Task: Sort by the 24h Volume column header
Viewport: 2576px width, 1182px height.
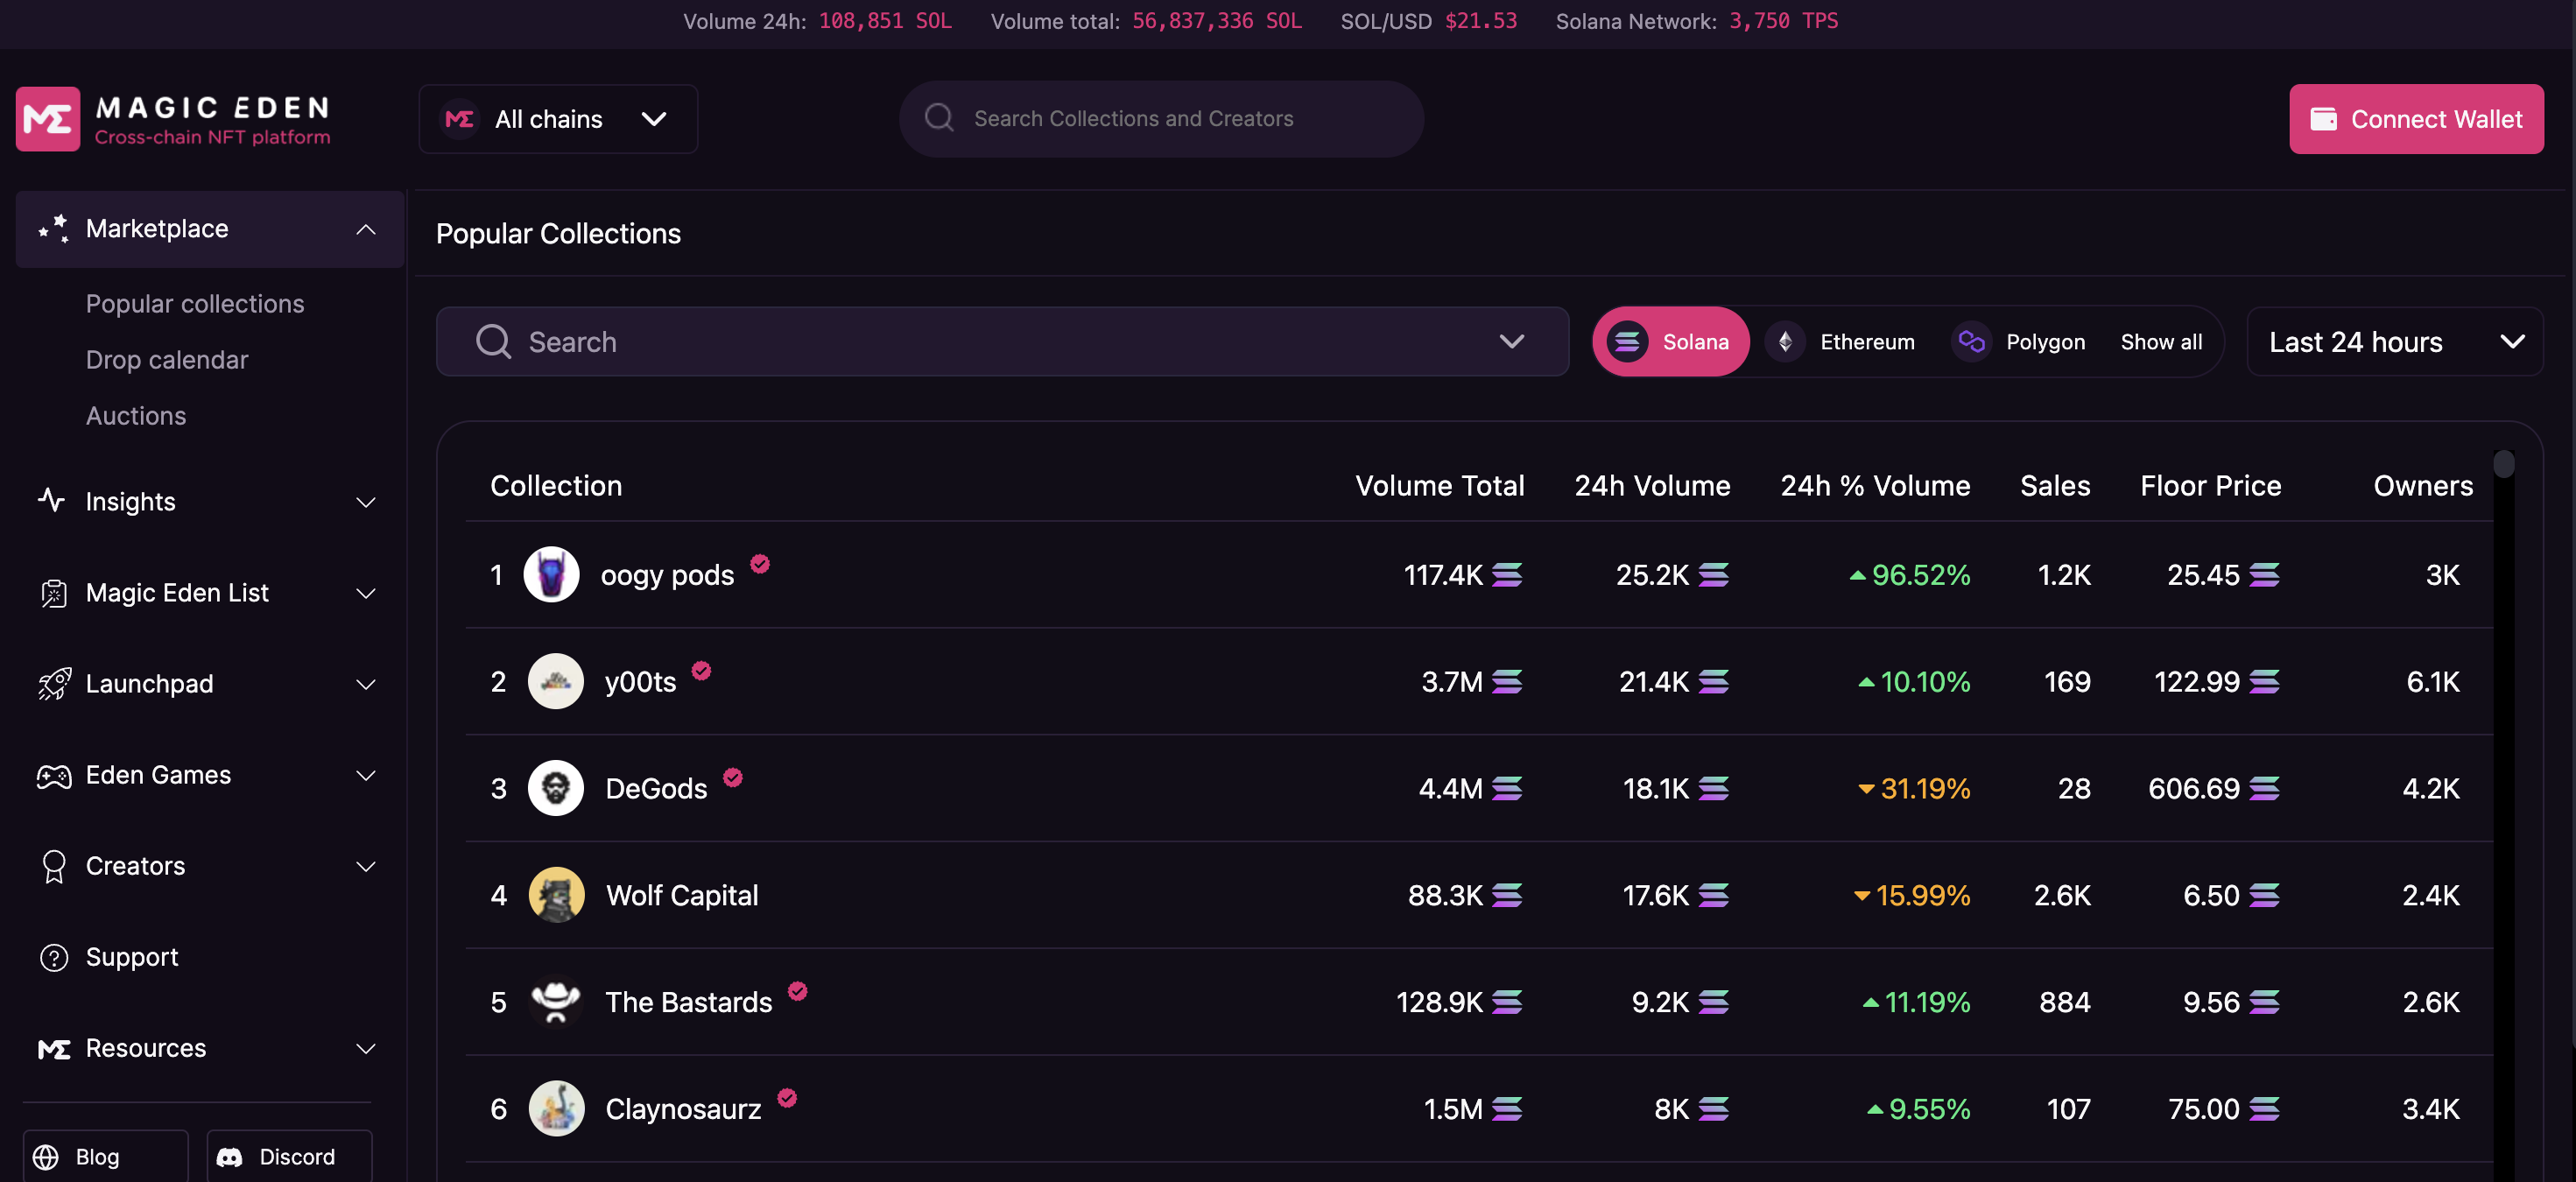Action: (x=1652, y=486)
